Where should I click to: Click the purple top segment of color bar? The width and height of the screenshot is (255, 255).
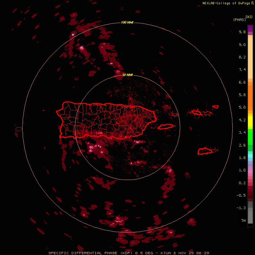[250, 28]
